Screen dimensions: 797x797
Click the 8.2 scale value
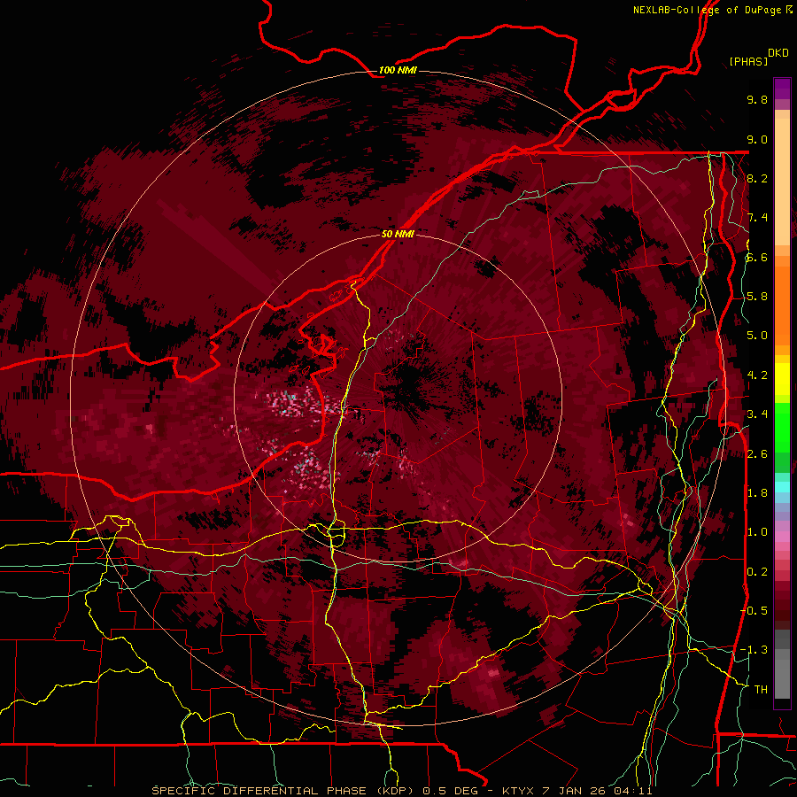tap(757, 178)
